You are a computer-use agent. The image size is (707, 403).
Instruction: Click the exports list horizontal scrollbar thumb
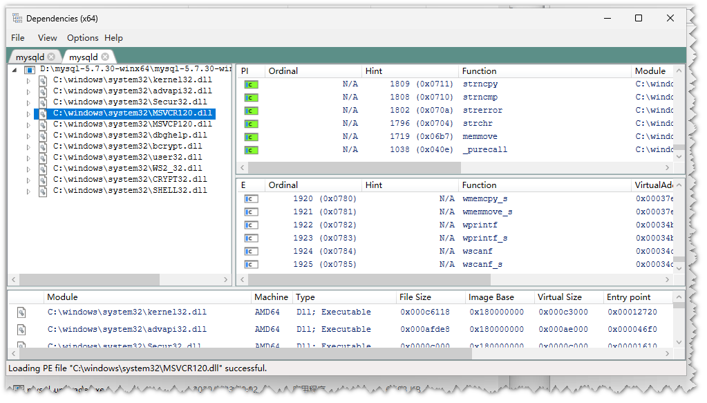(x=369, y=279)
